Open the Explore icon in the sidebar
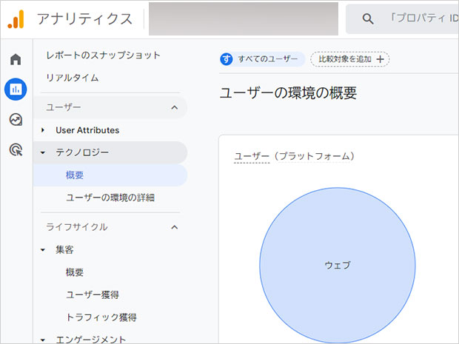The image size is (459, 344). pyautogui.click(x=16, y=120)
